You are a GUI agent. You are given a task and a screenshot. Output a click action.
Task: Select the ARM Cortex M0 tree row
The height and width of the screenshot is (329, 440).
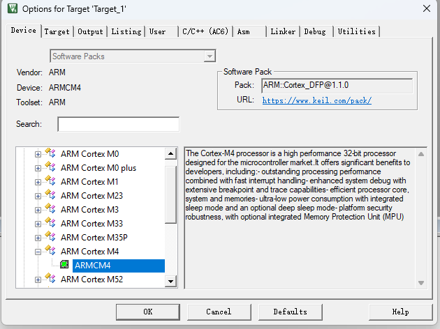coord(90,154)
